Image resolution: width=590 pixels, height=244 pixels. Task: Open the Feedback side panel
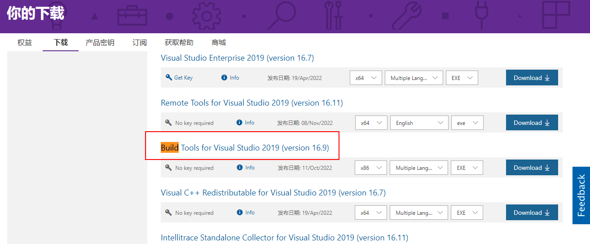click(581, 195)
